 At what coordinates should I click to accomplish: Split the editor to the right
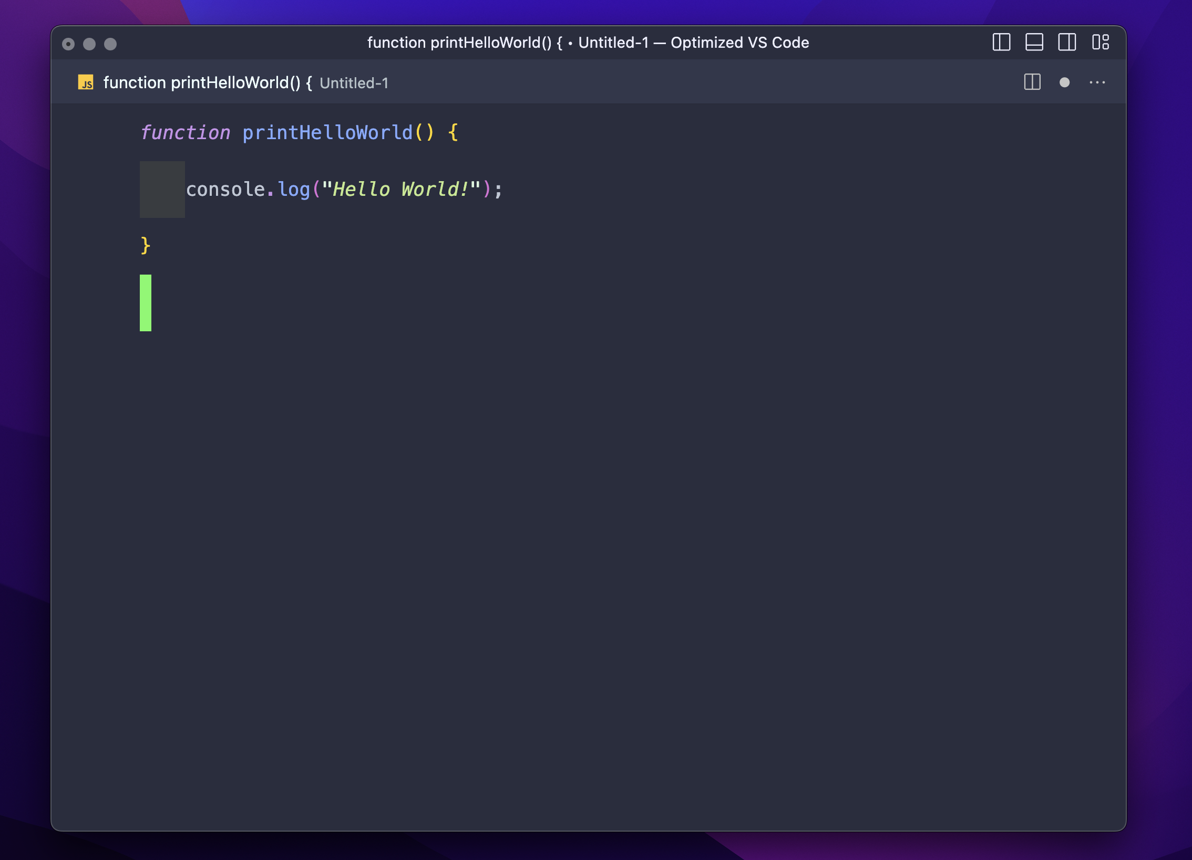1032,82
